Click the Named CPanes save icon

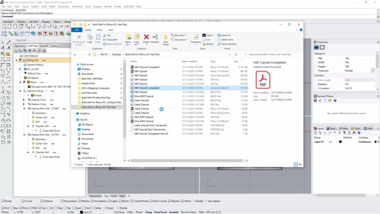[x=315, y=100]
